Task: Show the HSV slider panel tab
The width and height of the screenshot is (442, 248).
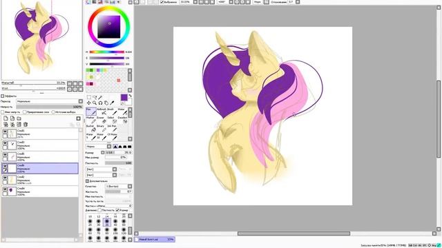Action: (x=100, y=1)
